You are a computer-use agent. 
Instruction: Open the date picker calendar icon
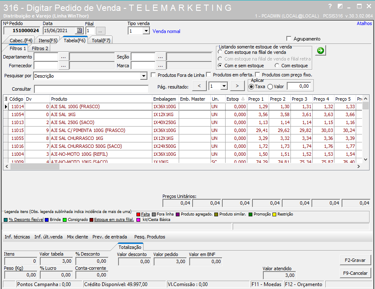click(79, 31)
